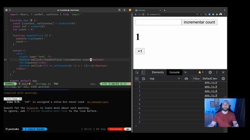Click the app.js:9 link in the row logging 3
Image resolution: width=250 pixels, height=140 pixels.
point(211,95)
